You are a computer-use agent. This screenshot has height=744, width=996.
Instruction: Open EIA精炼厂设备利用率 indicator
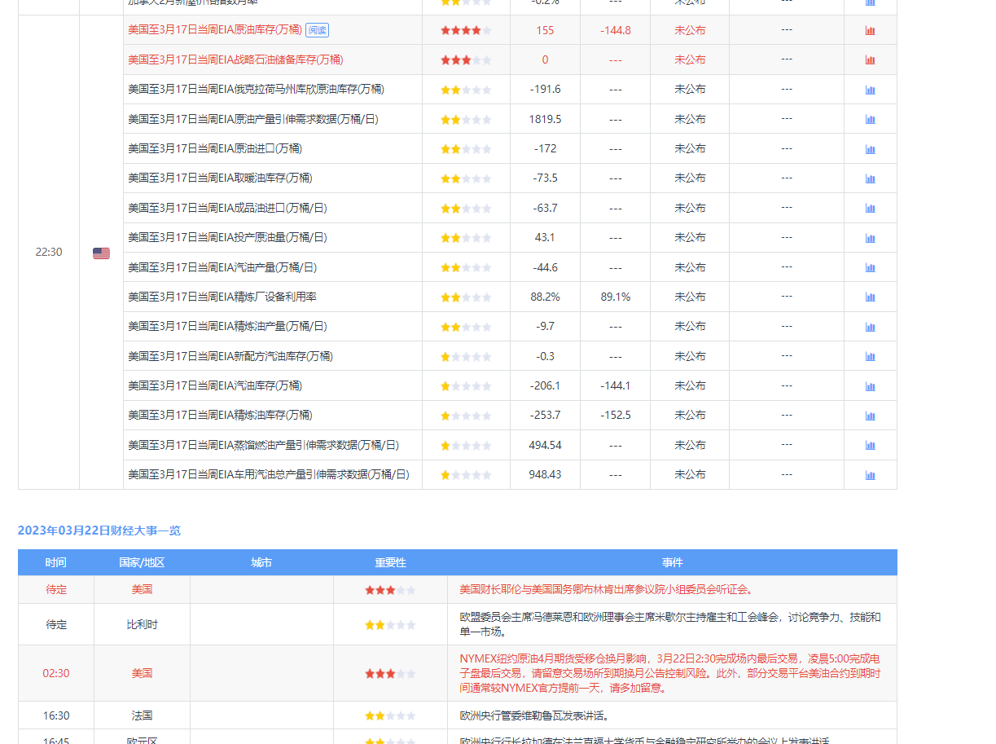tap(222, 297)
